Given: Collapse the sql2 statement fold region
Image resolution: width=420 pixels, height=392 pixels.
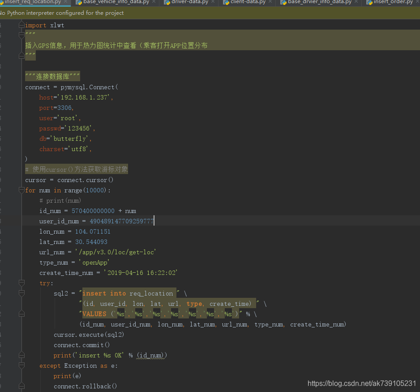Looking at the screenshot, I should (21, 293).
